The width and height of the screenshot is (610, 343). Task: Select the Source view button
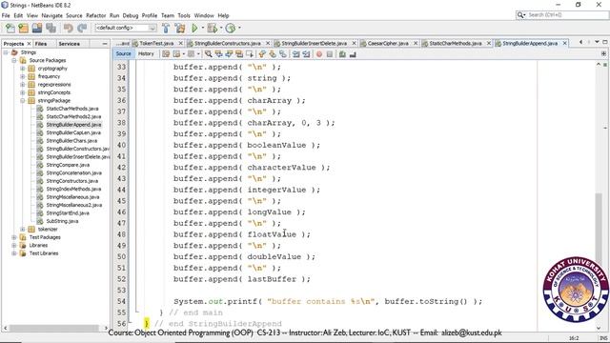click(x=123, y=53)
